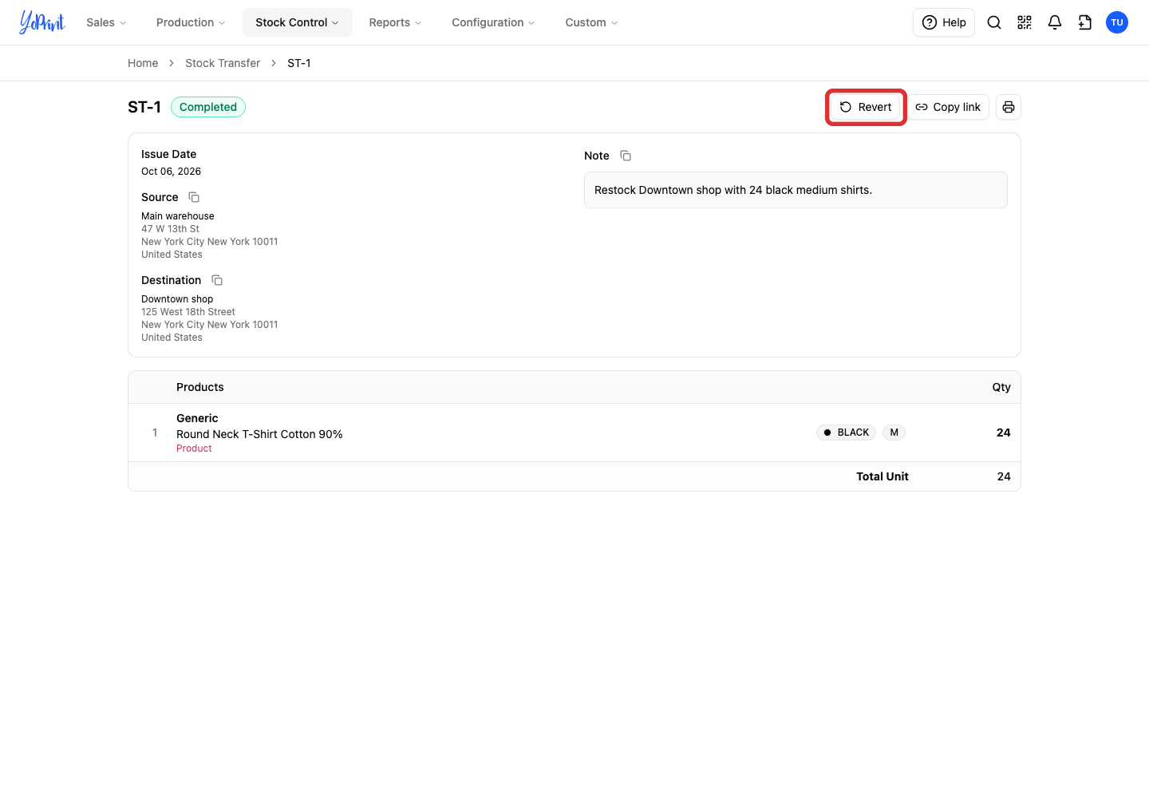Select 'Round Neck T-Shirt Cotton 90%' text

[259, 434]
